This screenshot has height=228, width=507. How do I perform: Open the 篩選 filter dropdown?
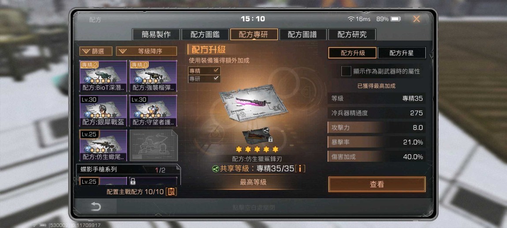tap(96, 51)
